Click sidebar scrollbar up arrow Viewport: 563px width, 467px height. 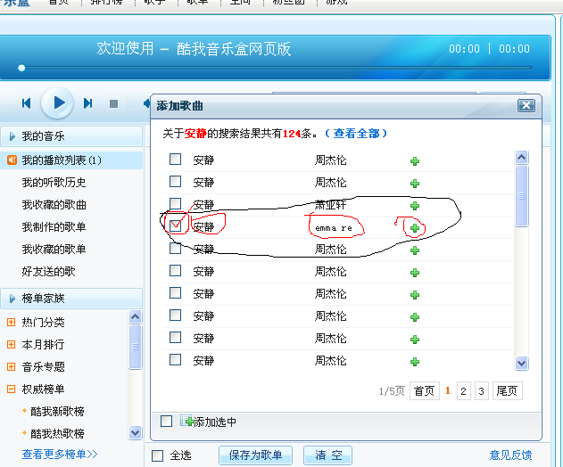[135, 316]
